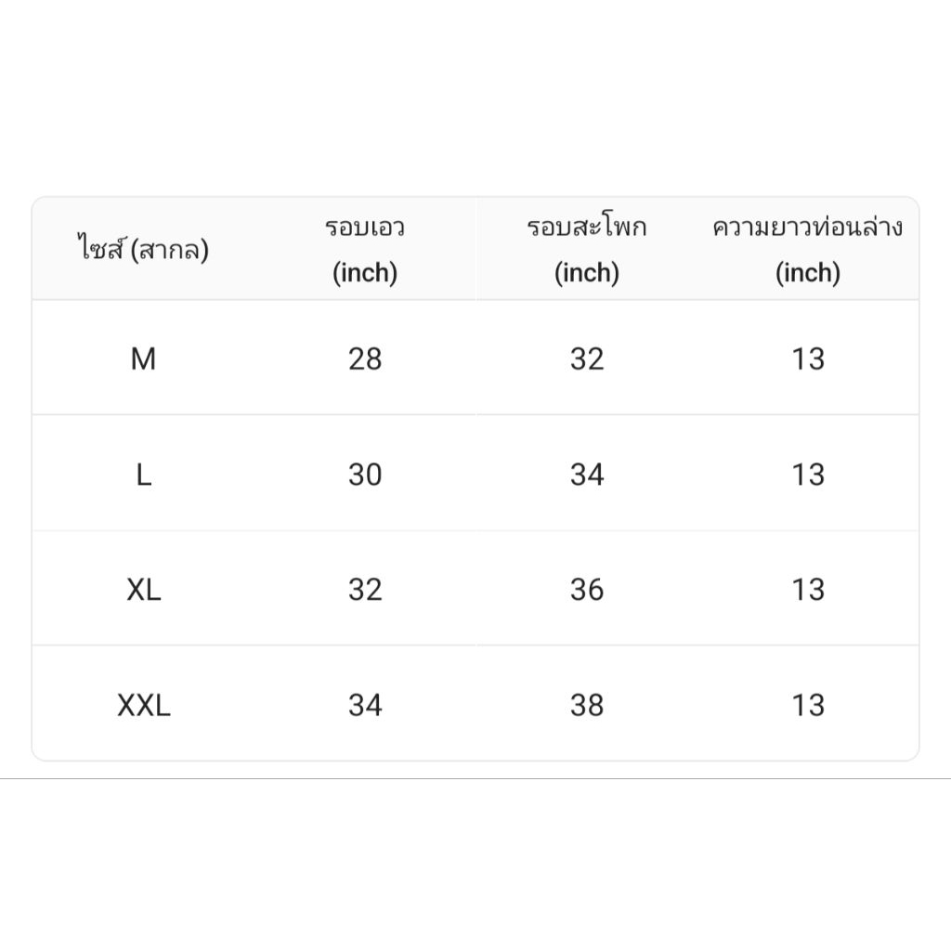Click length value 13 in XXL row

click(x=808, y=705)
